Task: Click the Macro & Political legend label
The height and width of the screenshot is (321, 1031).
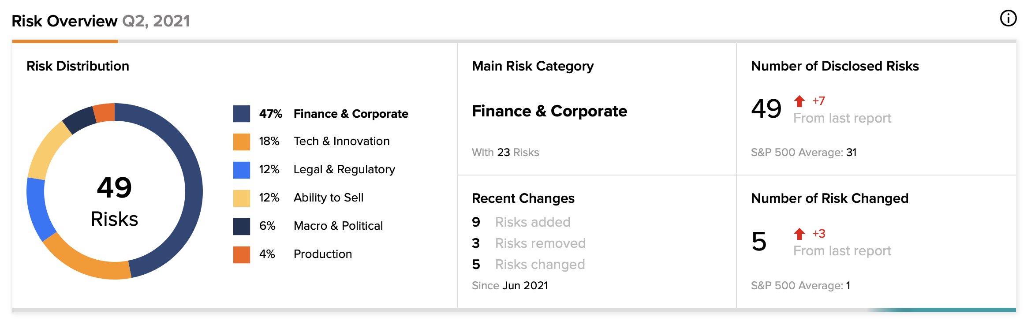Action: 338,226
